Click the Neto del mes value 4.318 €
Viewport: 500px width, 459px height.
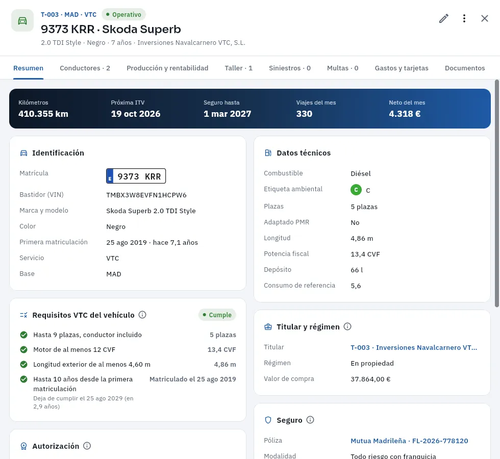coord(405,114)
